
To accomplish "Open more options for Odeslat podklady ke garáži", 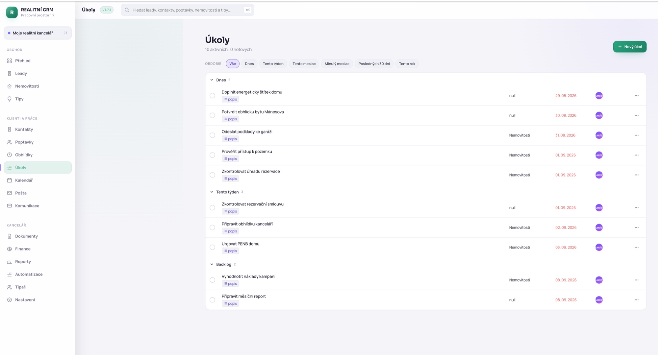I will [637, 135].
